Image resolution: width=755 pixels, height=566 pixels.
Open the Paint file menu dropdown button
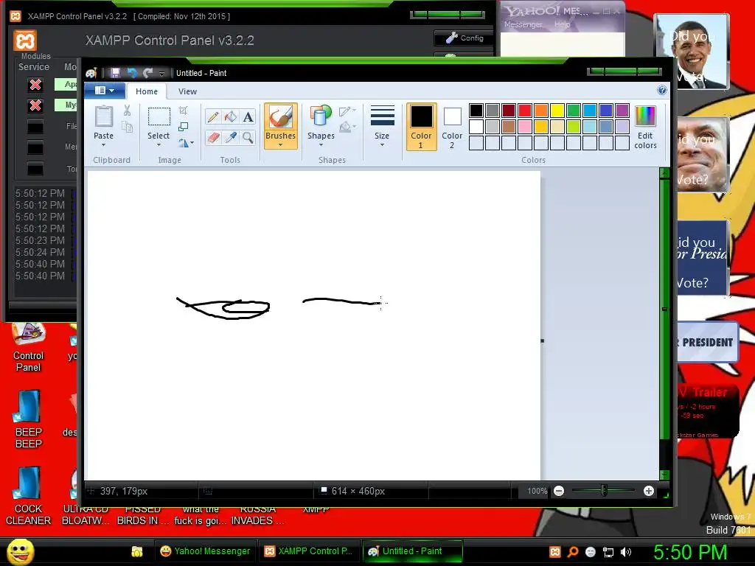point(105,91)
